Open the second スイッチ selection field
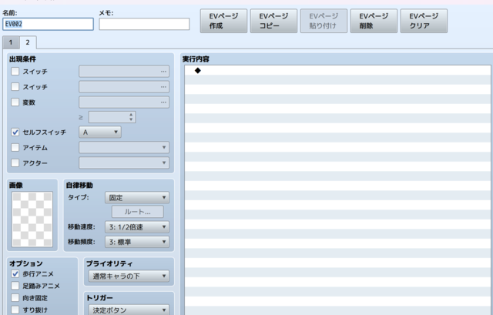The height and width of the screenshot is (315, 493). pyautogui.click(x=124, y=87)
